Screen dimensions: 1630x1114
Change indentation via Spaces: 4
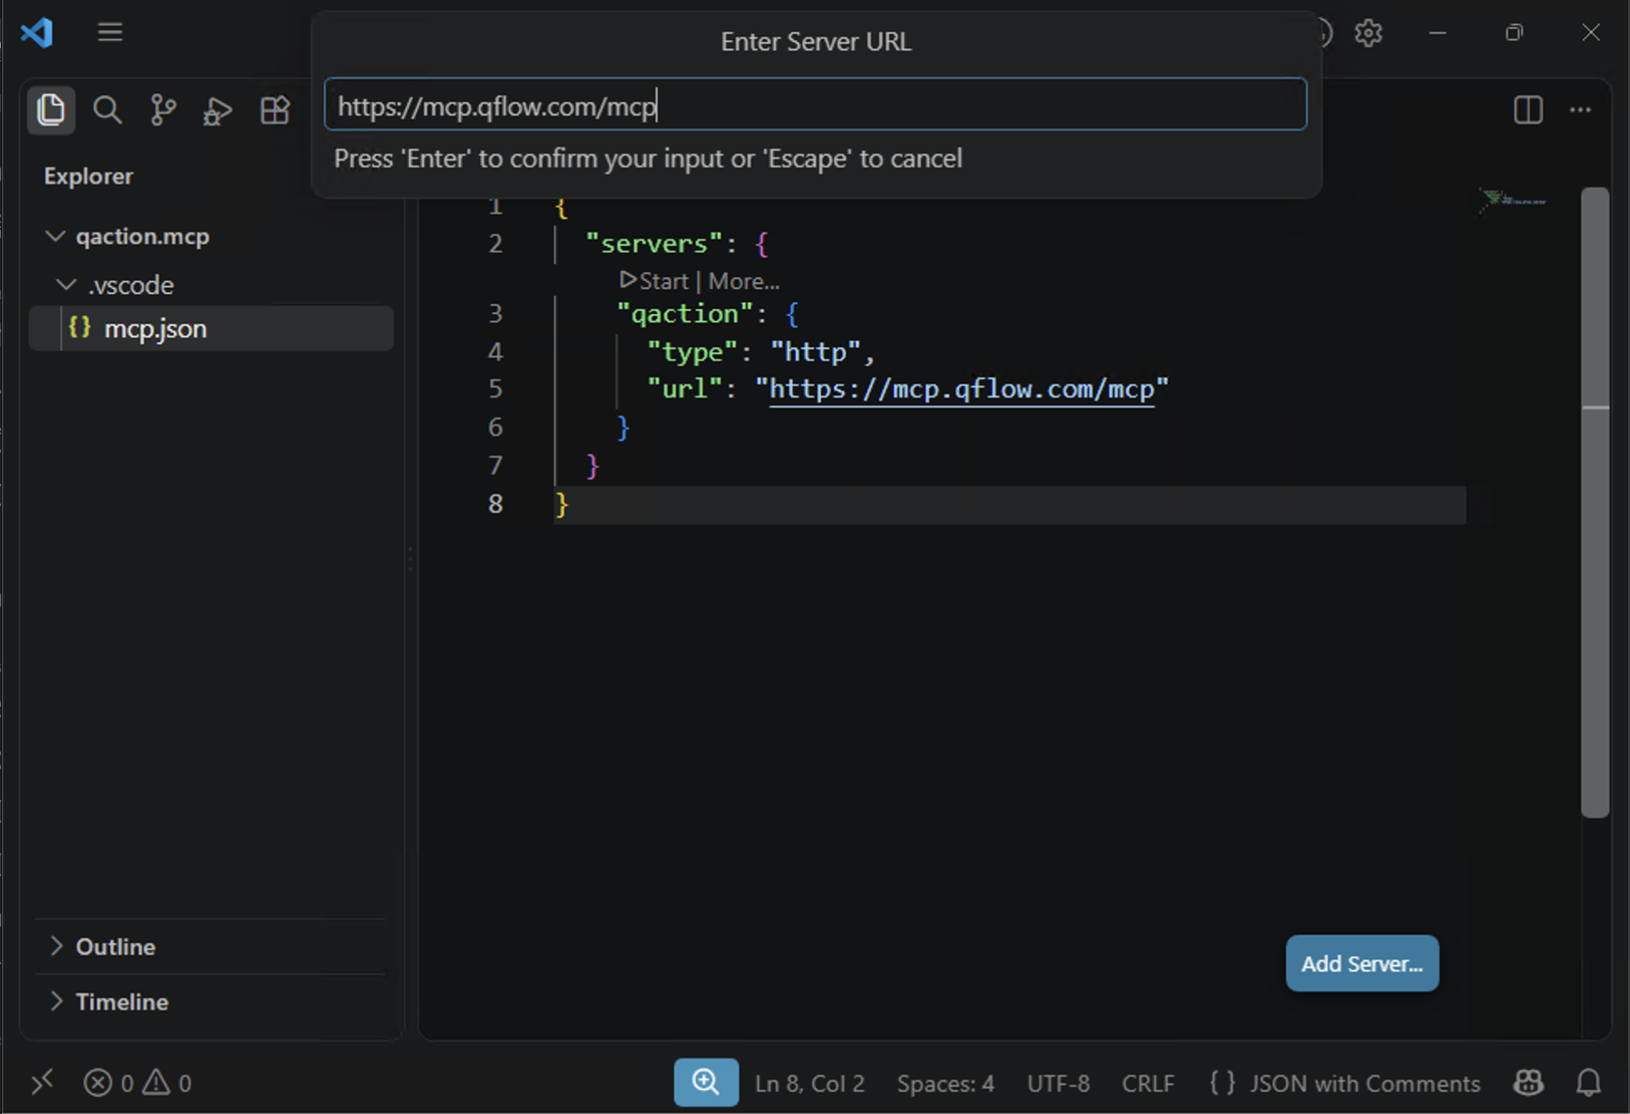pos(946,1083)
